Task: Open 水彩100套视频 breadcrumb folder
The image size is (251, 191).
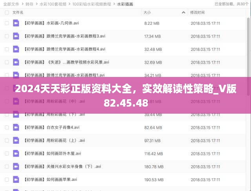Action: pos(52,4)
